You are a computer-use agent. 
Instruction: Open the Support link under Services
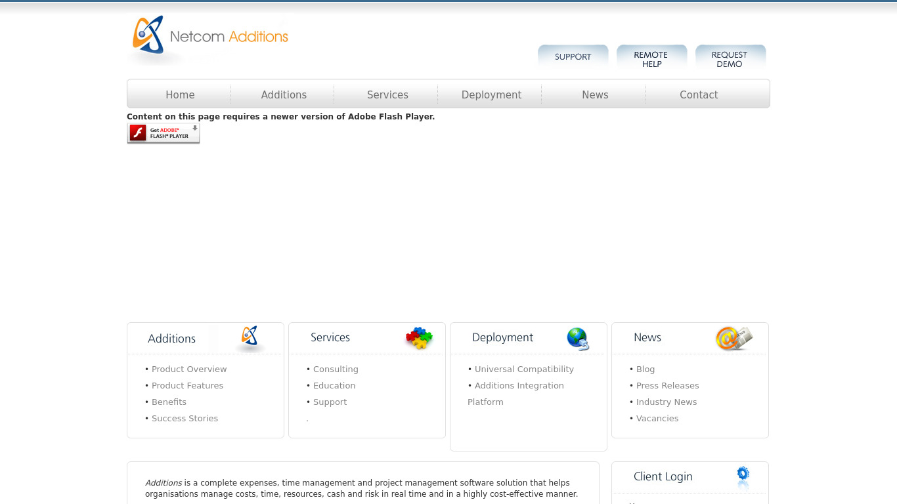coord(330,402)
